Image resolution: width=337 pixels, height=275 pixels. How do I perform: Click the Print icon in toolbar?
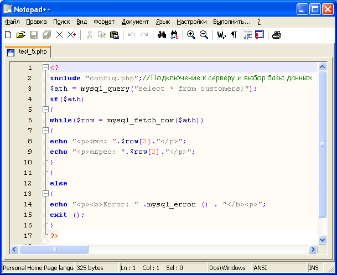tap(276, 35)
